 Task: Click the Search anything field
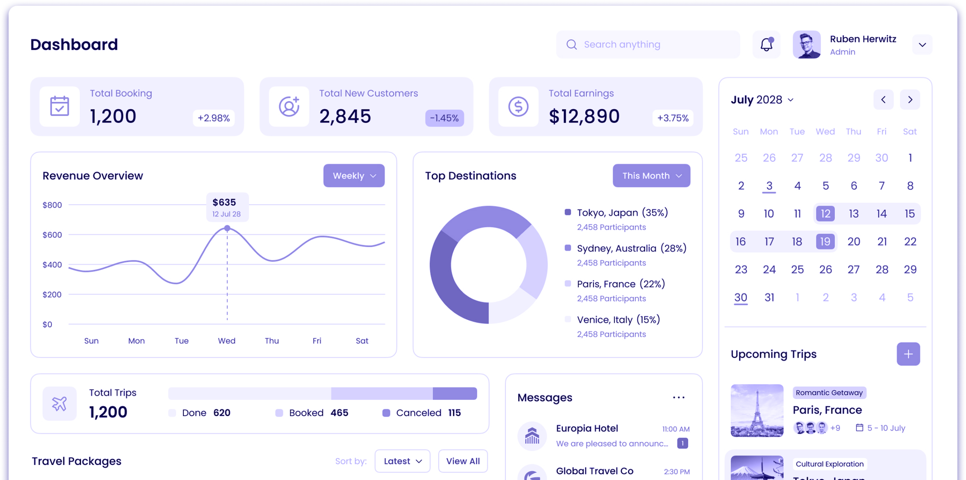click(648, 45)
